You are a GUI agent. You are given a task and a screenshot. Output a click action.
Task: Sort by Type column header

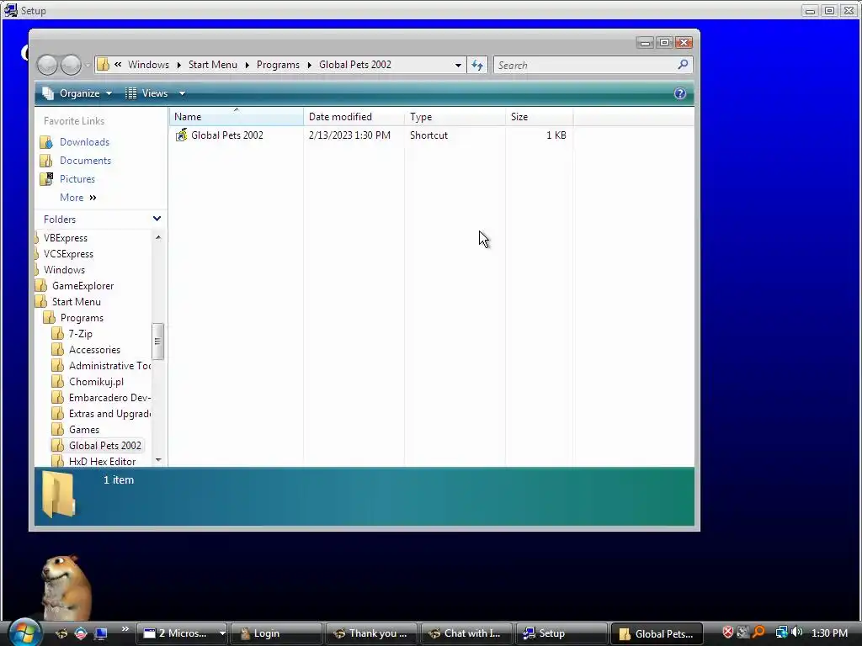point(455,116)
